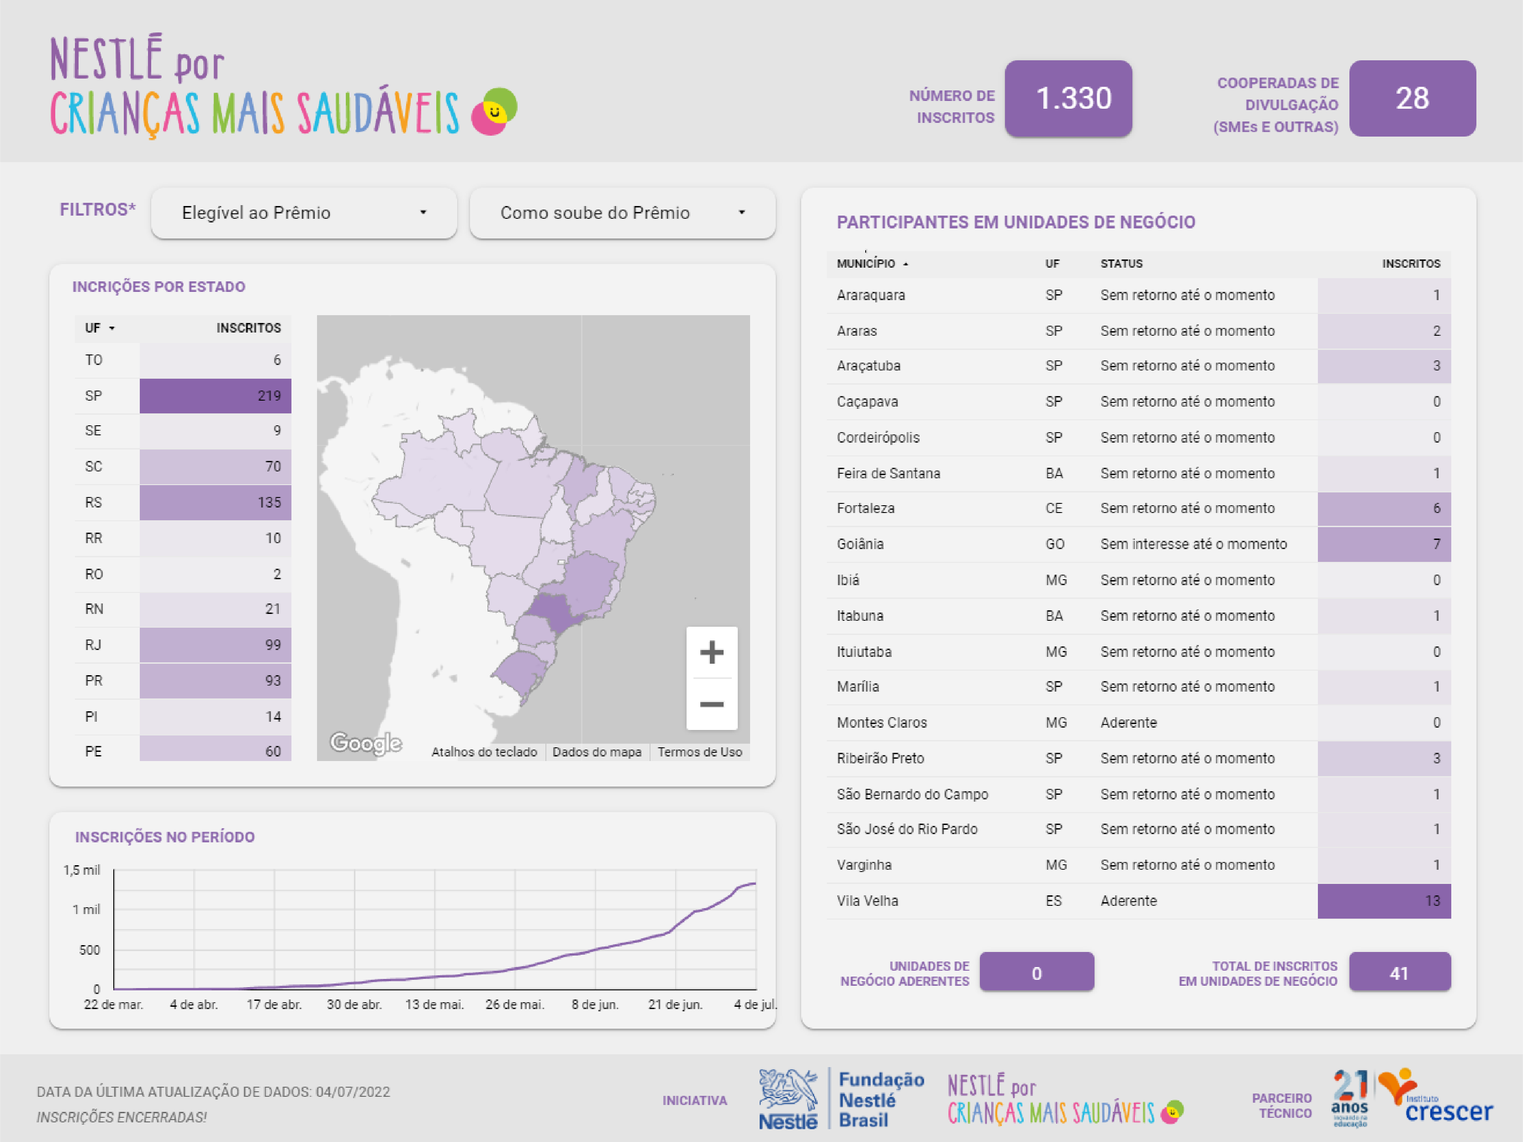Zoom out on the Brazil map
This screenshot has width=1523, height=1142.
[711, 704]
